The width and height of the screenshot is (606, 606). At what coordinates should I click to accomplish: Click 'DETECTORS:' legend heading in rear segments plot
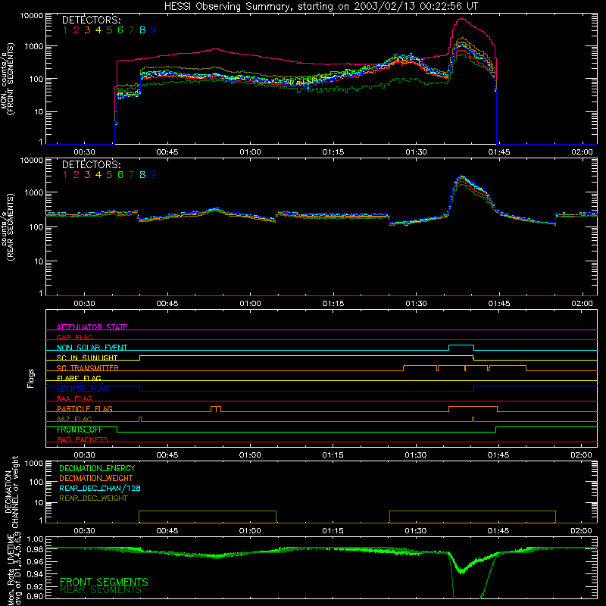pyautogui.click(x=91, y=164)
